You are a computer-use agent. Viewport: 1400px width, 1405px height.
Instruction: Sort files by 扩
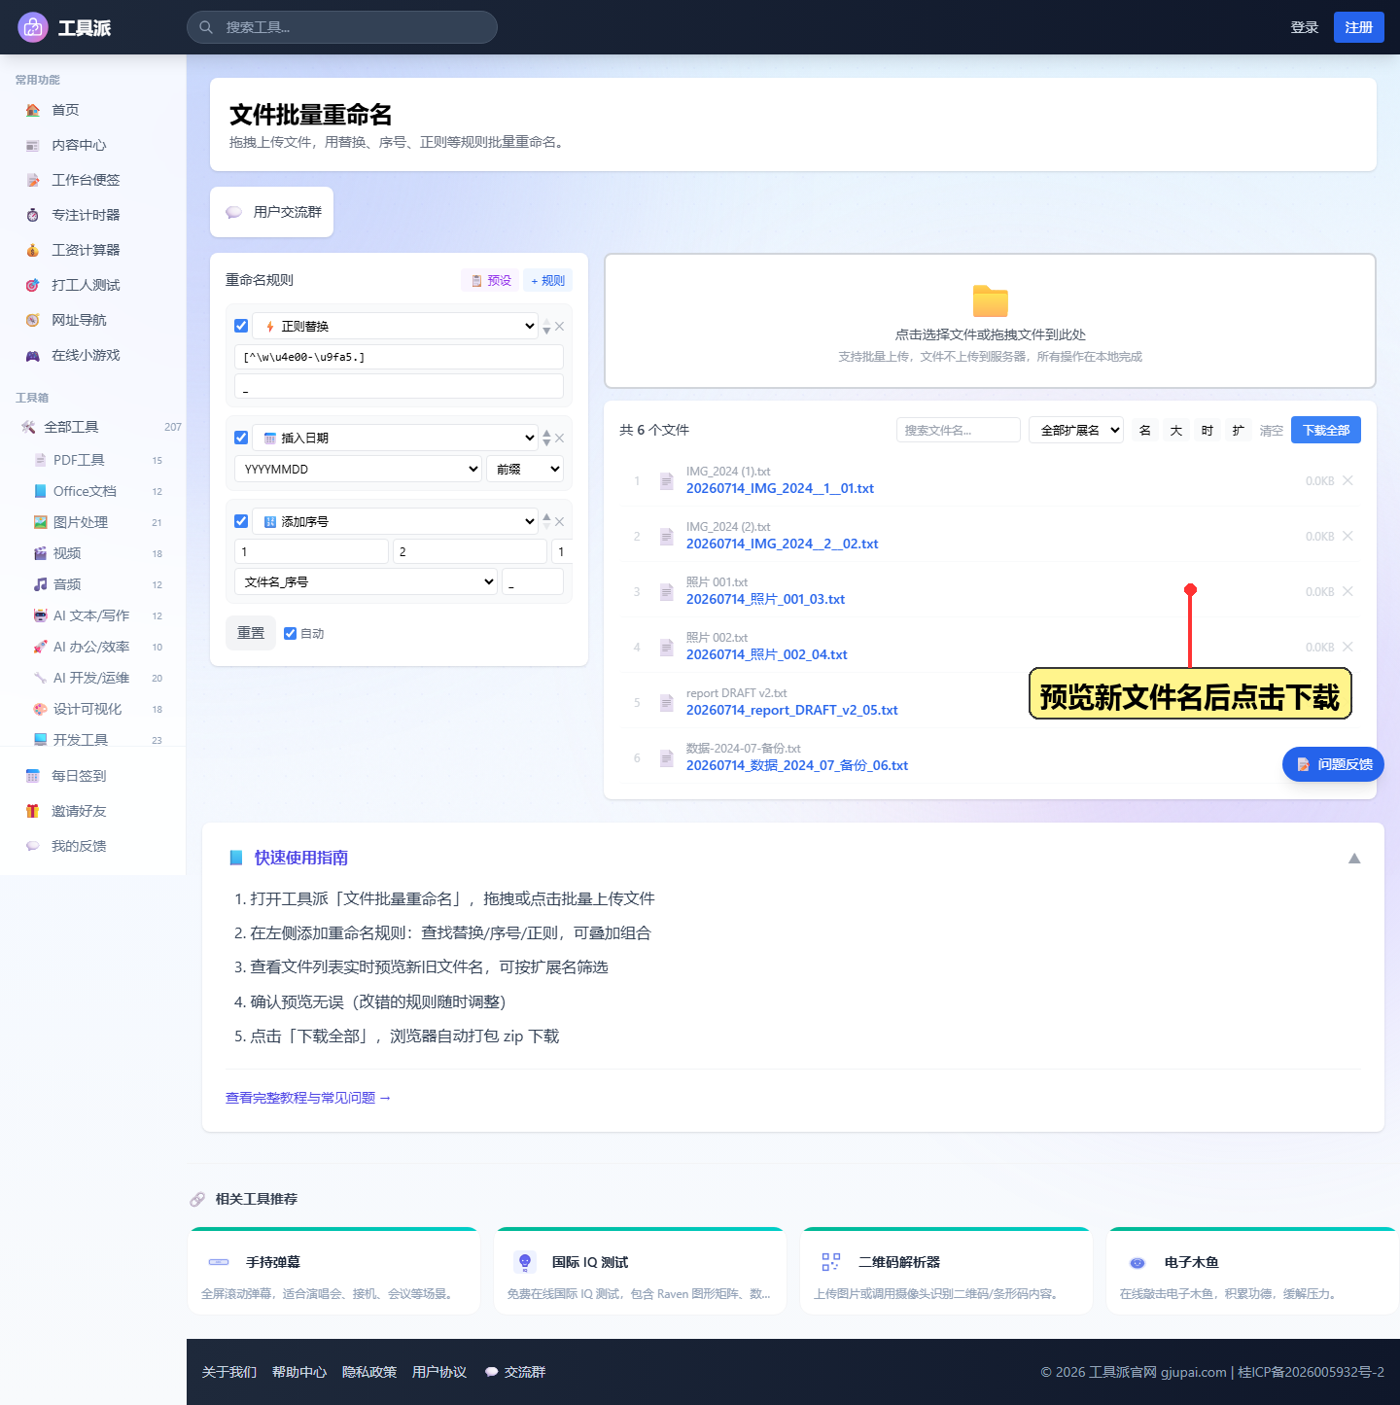tap(1239, 430)
